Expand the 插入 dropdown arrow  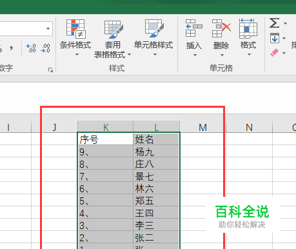195,55
